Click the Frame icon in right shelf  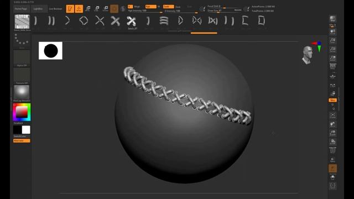click(x=332, y=116)
